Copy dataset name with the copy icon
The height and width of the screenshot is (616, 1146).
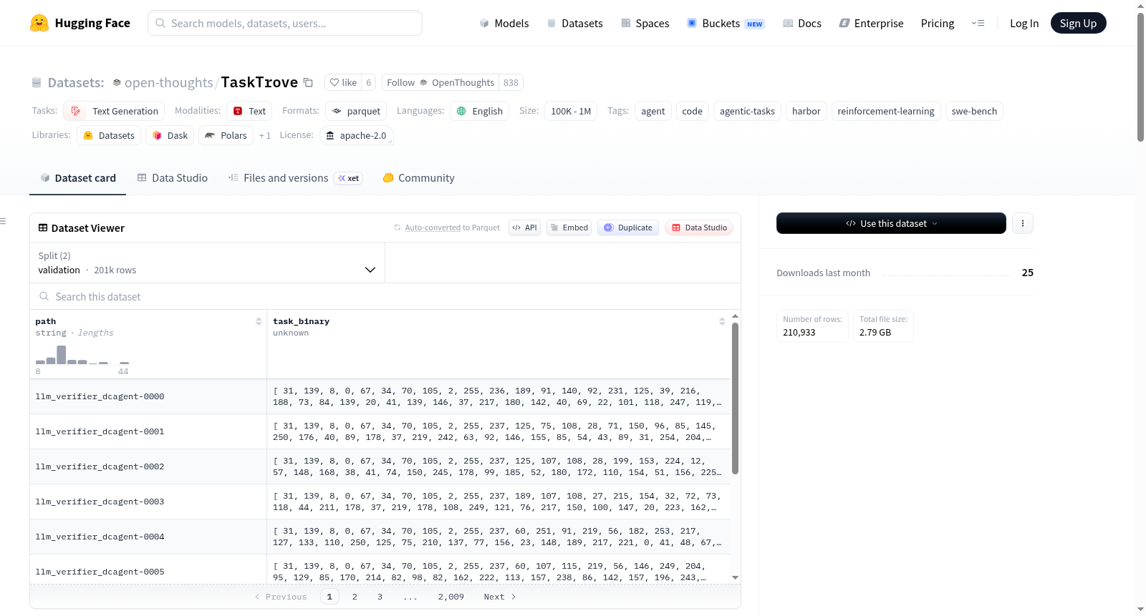[308, 82]
